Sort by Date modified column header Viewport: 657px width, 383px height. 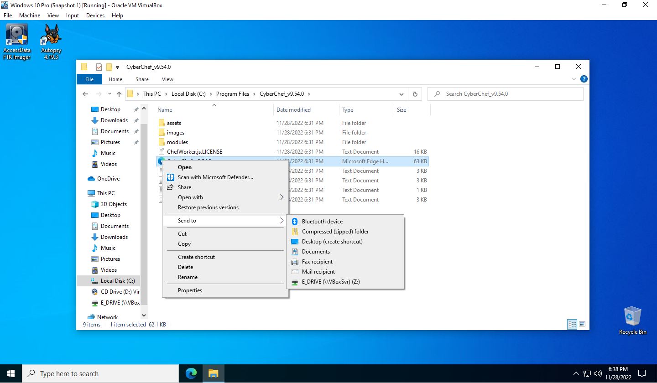307,110
